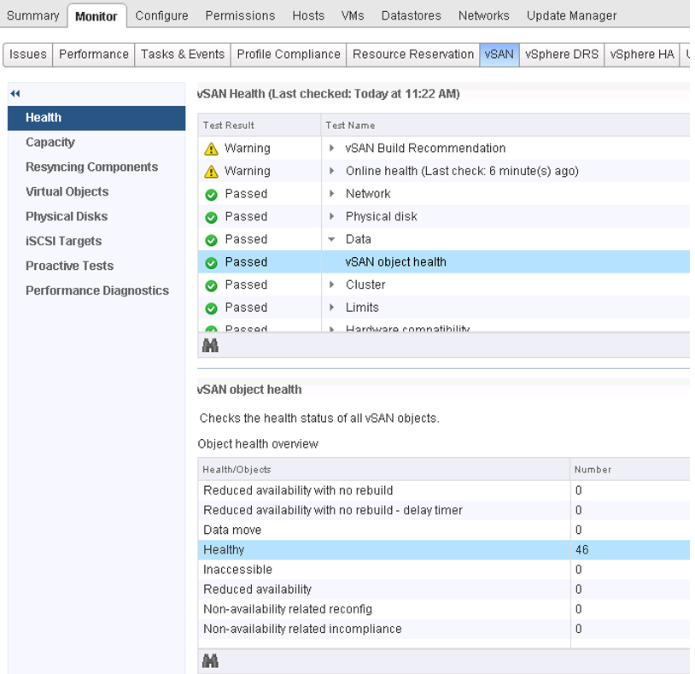Select the Inaccessible row

444,569
